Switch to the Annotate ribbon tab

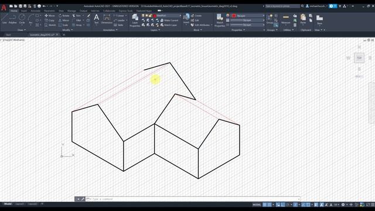(35, 11)
